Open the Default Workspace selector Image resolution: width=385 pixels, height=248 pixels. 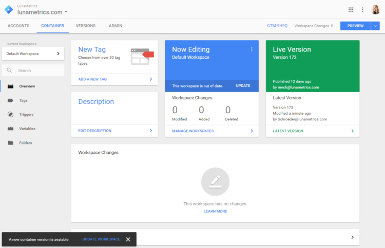pos(33,54)
